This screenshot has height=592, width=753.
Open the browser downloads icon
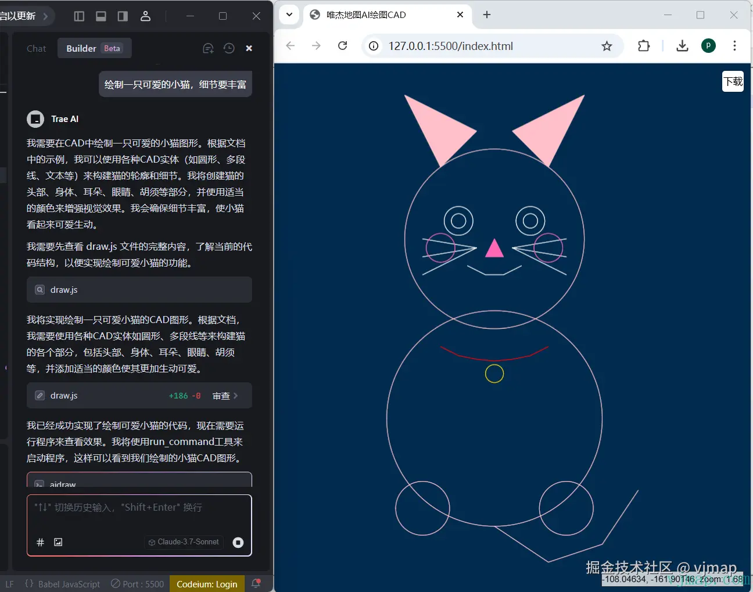(682, 46)
